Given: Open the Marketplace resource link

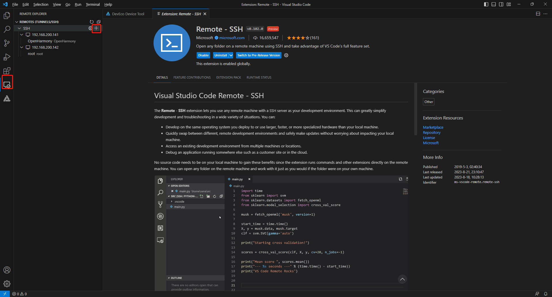Looking at the screenshot, I should pyautogui.click(x=433, y=127).
